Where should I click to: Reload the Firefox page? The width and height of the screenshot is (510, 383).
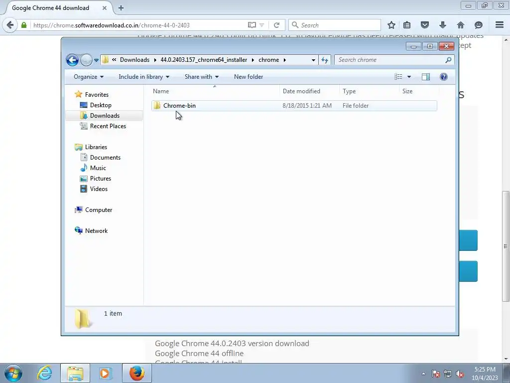(277, 25)
